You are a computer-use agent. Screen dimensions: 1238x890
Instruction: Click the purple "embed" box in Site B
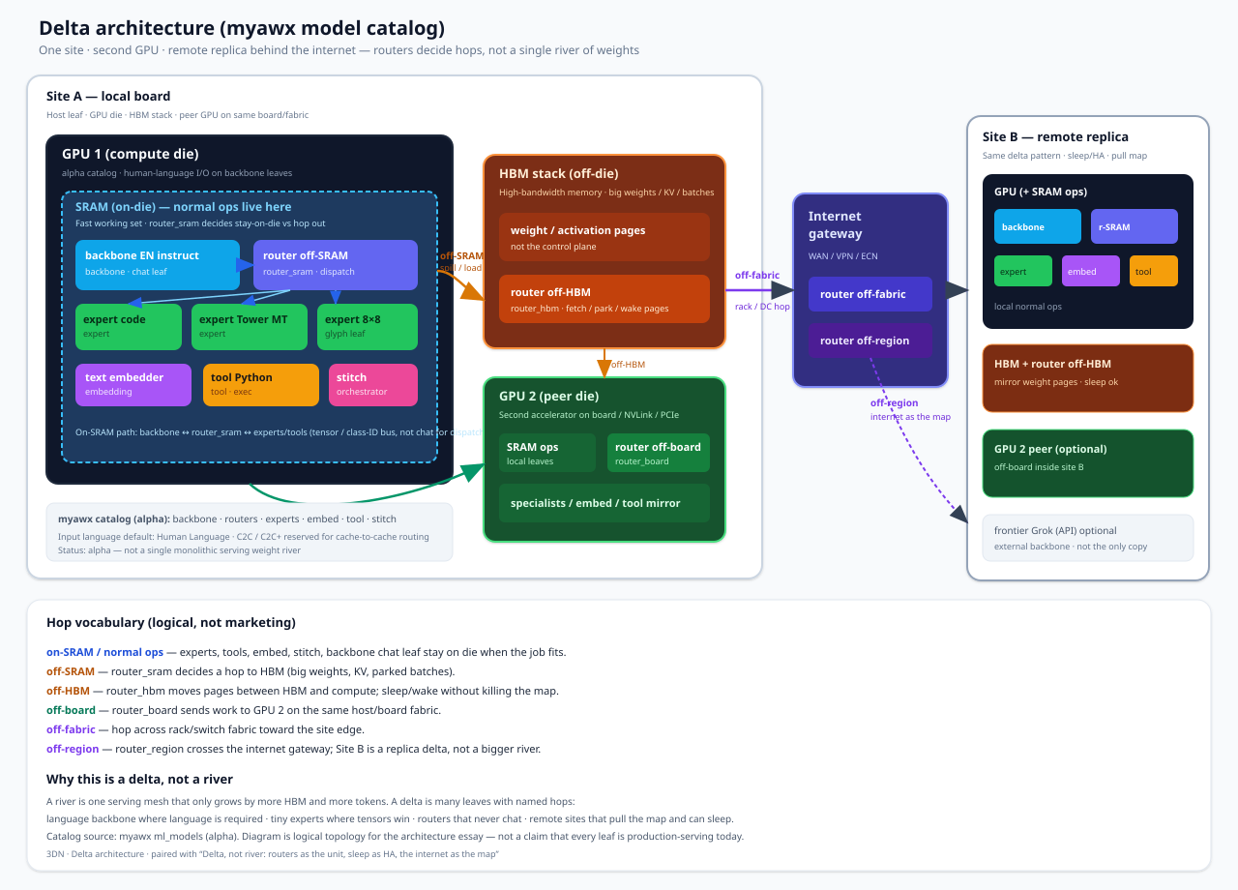point(1091,271)
